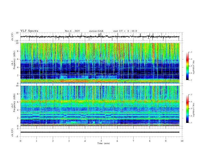Click the 'start UT = 8 :10: 0' label
The image size is (205, 158).
click(125, 31)
